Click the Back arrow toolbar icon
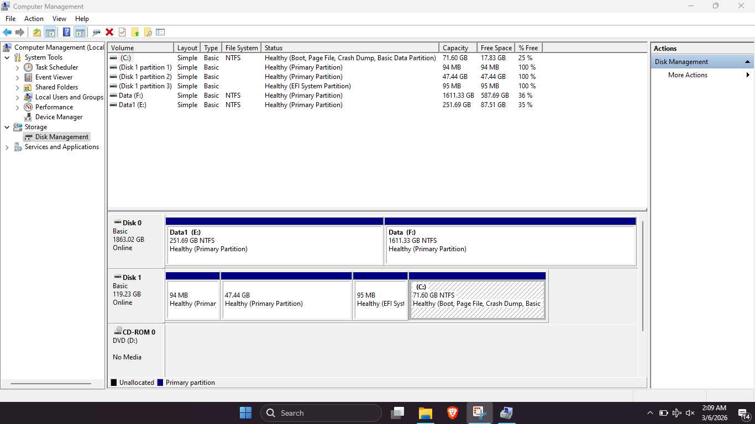Screen dimensions: 755x424 coord(7,33)
